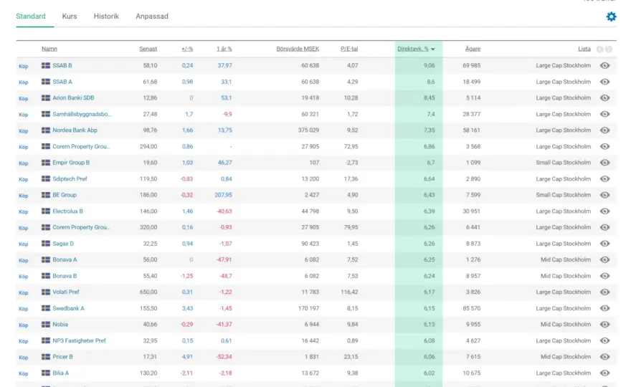Sort table by P/E-tal column
The width and height of the screenshot is (631, 387).
pos(349,49)
